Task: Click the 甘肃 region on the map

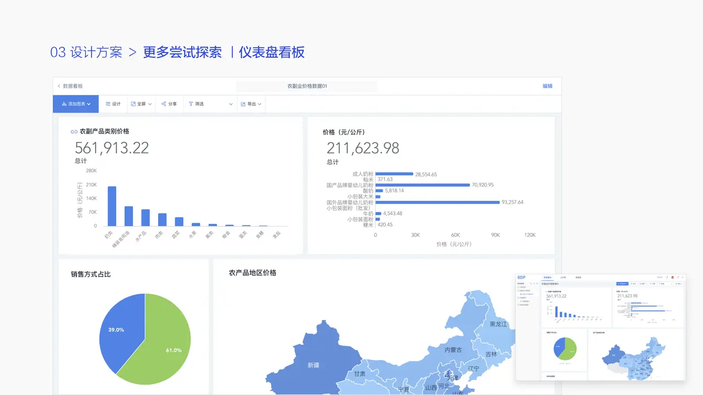Action: point(359,374)
